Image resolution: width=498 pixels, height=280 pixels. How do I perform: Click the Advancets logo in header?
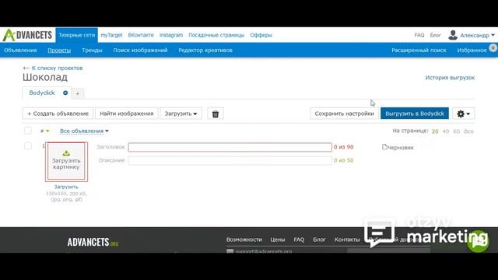27,35
